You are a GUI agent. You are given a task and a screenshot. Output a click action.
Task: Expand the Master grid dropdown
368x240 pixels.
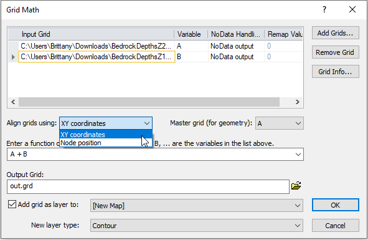point(280,123)
